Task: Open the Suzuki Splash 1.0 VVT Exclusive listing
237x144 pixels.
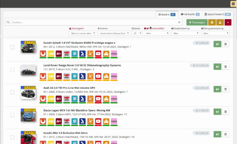Action: (x=79, y=43)
